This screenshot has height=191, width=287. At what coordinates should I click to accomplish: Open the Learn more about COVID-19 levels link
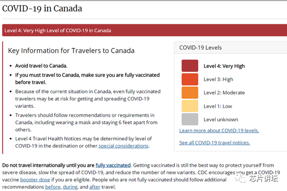point(219,131)
